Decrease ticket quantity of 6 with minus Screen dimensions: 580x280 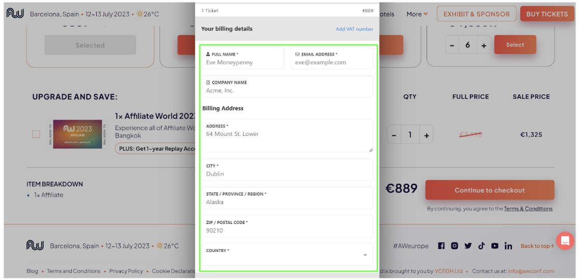tap(452, 45)
